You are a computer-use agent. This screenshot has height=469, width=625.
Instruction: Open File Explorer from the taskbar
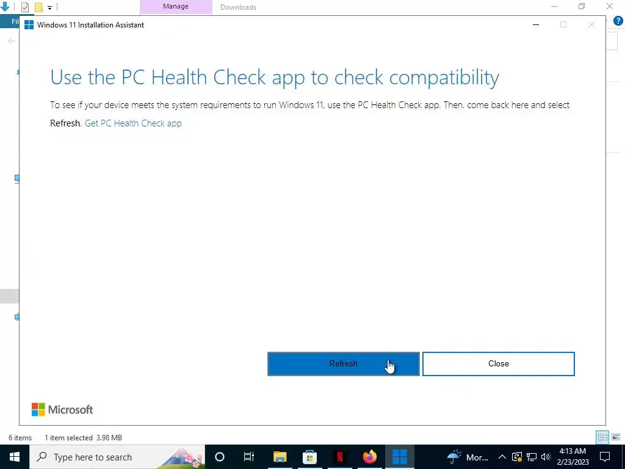(280, 457)
